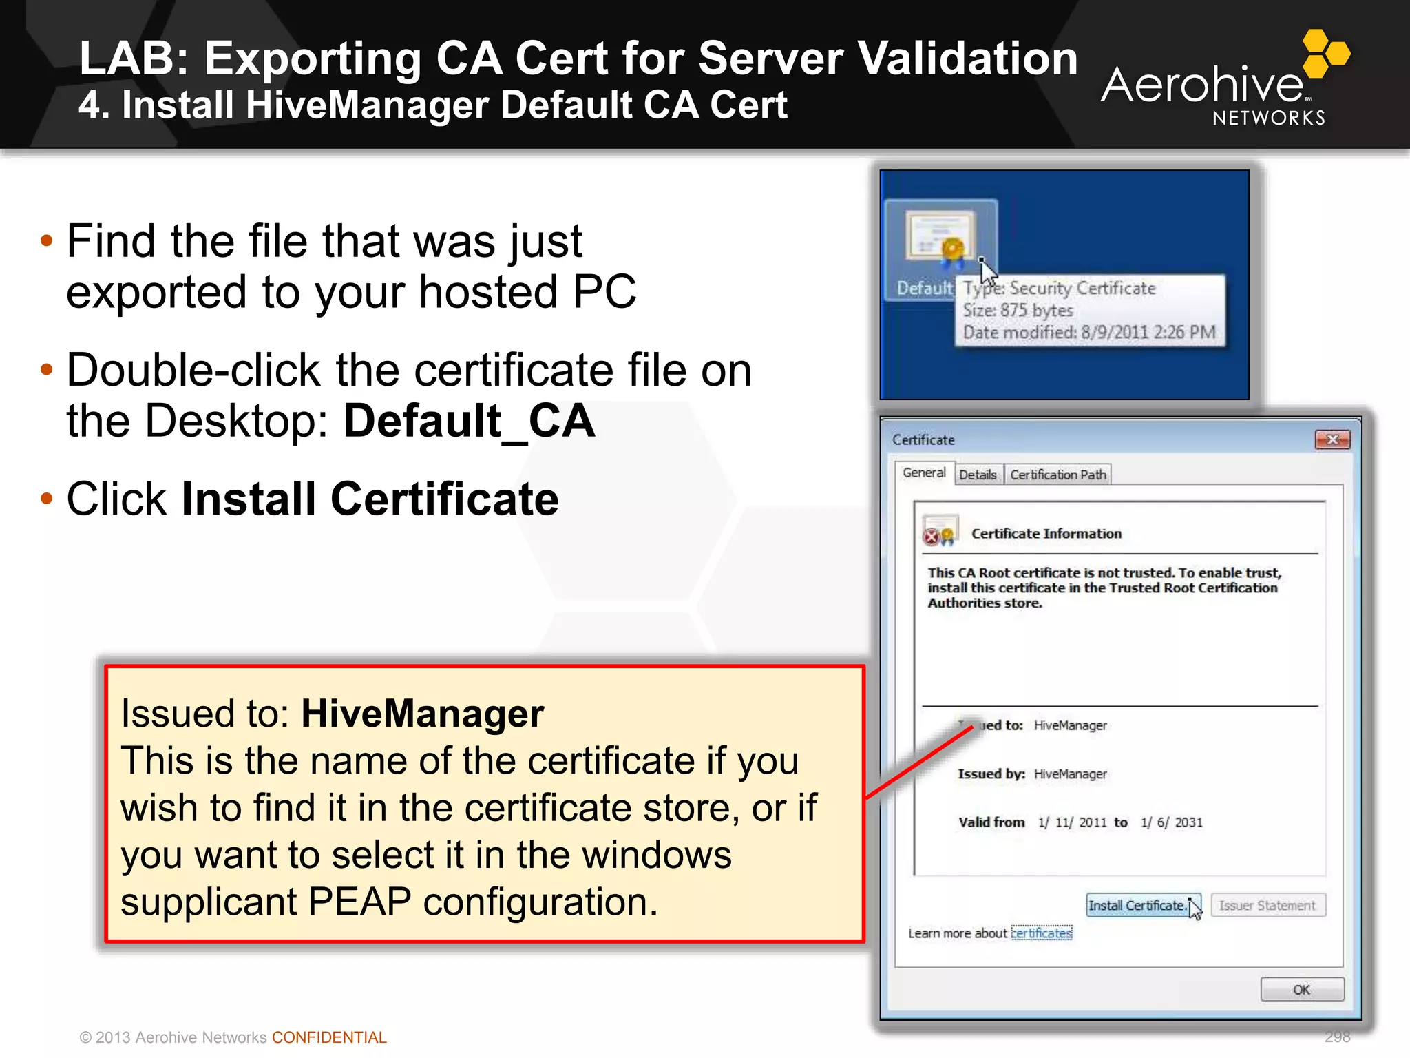This screenshot has width=1410, height=1058.
Task: Click the untrusted certificate warning icon
Action: (940, 531)
